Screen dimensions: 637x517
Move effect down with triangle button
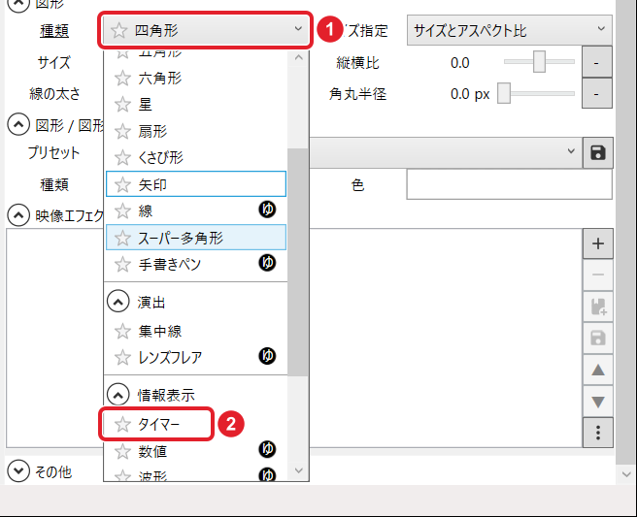click(x=598, y=401)
